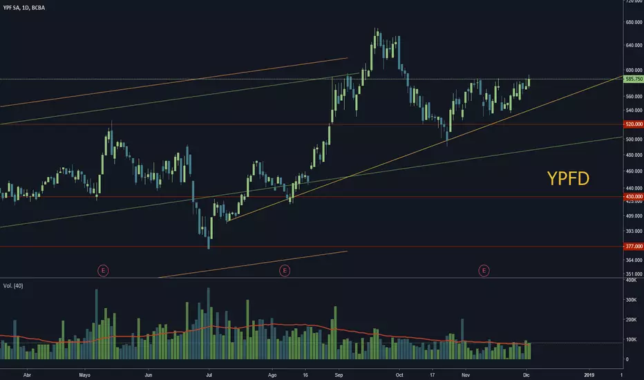This screenshot has height=380, width=644.
Task: Select the red 430.000 price level label
Action: (634, 197)
